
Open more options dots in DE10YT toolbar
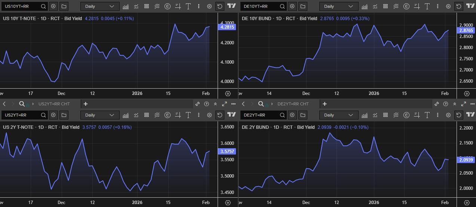[x=437, y=6]
